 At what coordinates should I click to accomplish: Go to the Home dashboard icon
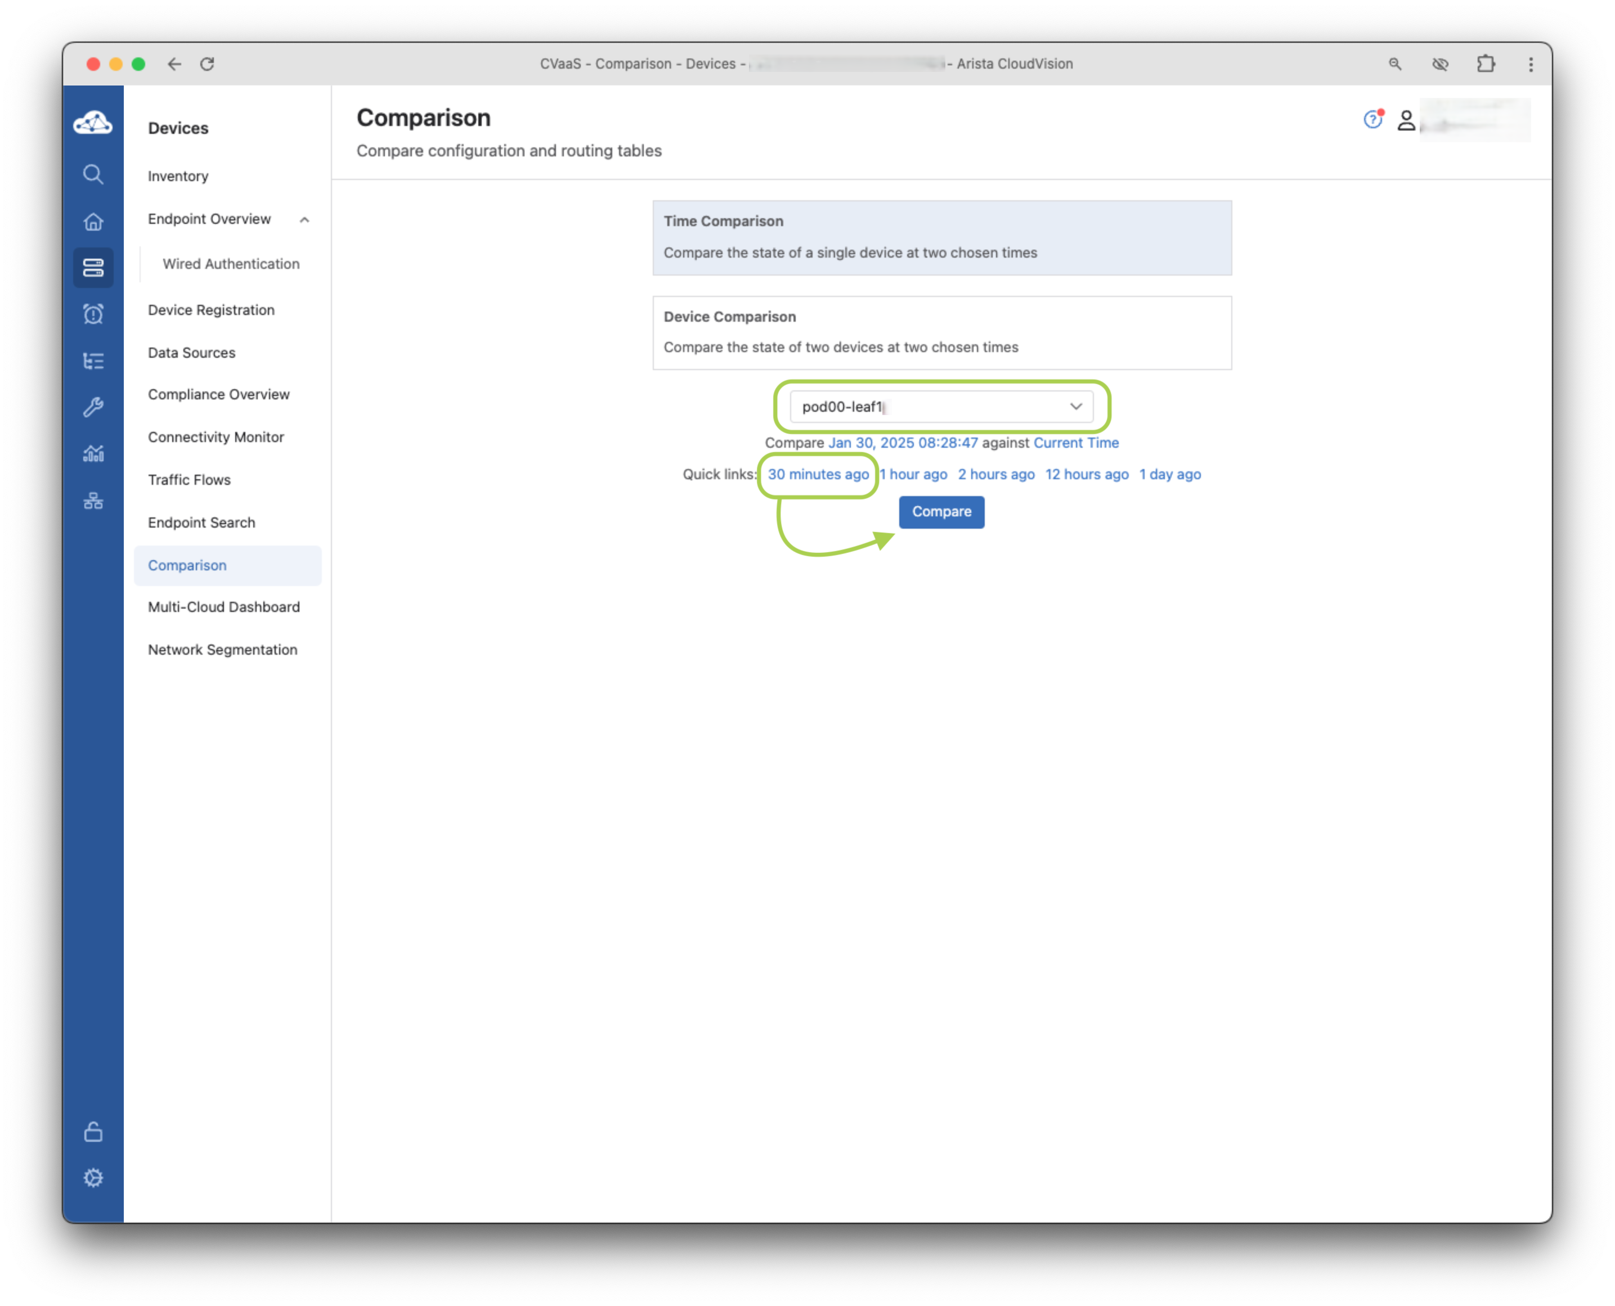pos(92,222)
